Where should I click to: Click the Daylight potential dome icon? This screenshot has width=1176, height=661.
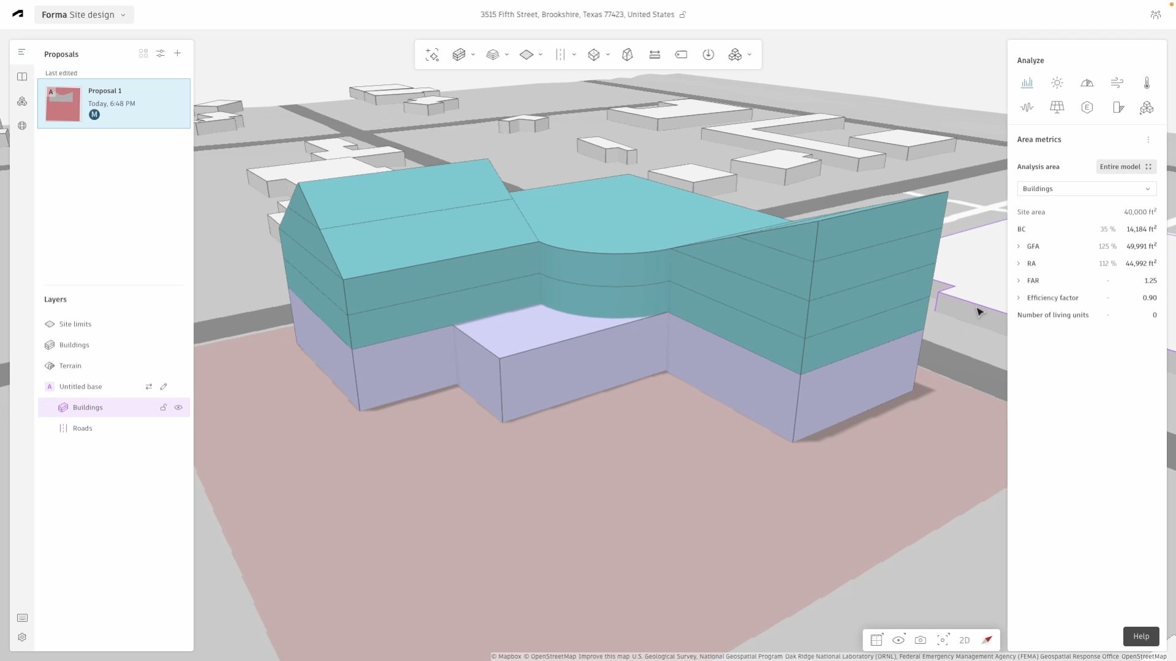point(1087,83)
